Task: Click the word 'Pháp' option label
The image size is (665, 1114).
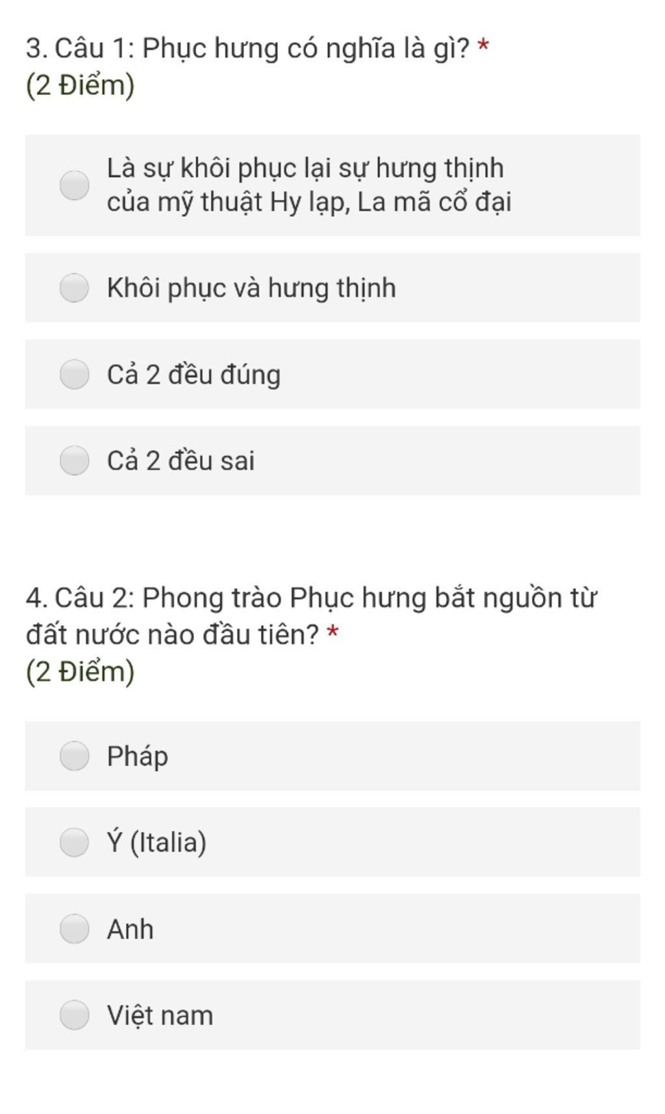Action: pos(138,757)
